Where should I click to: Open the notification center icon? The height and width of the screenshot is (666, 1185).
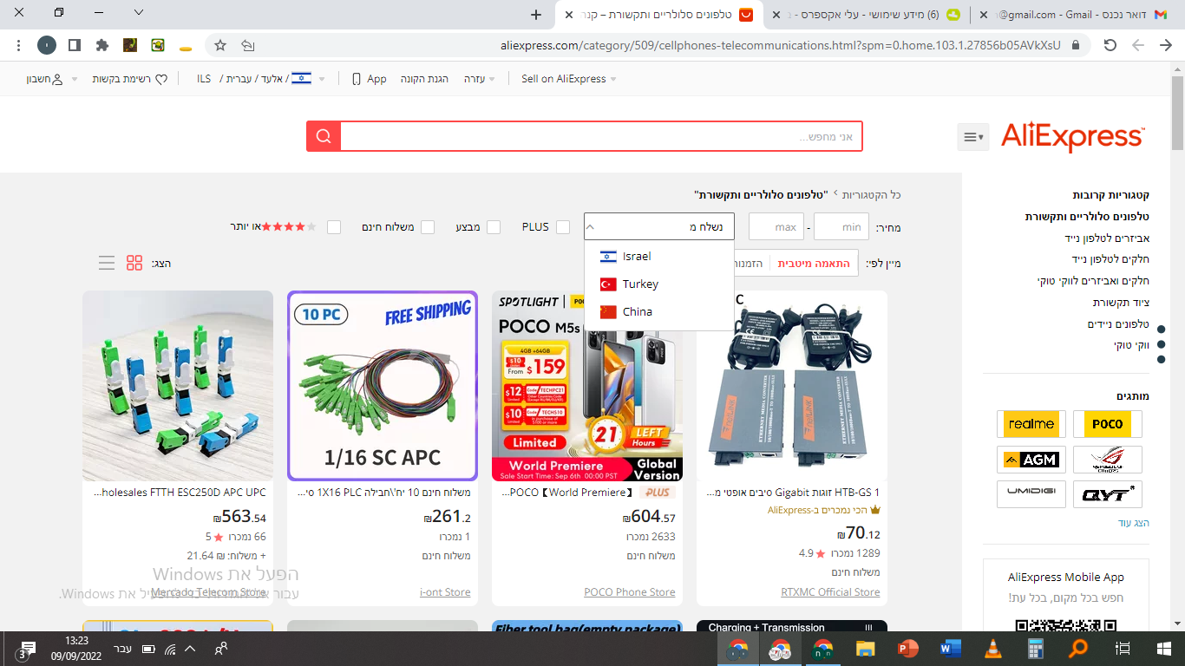click(24, 649)
